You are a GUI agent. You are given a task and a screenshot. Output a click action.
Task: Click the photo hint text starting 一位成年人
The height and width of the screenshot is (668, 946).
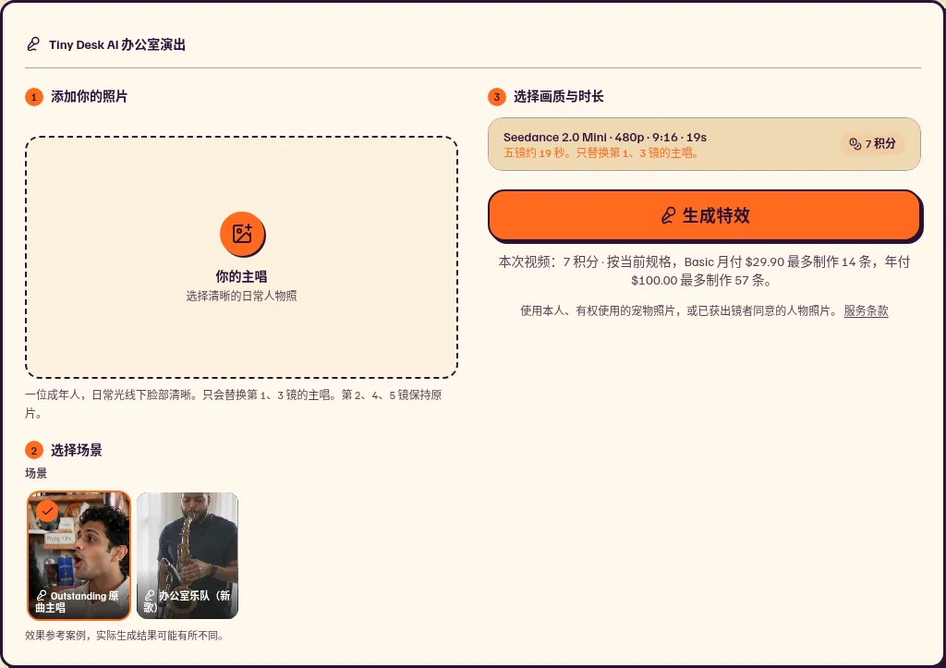[x=234, y=404]
